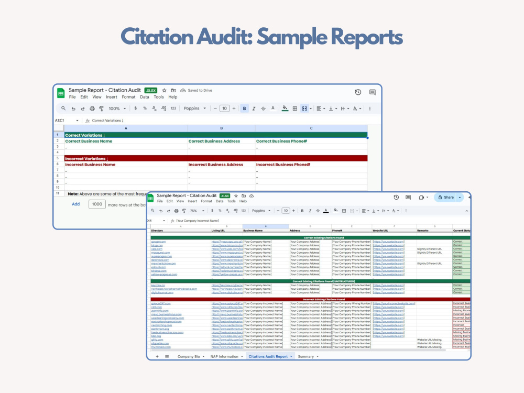Click the print icon in the back window
Screen dimensions: 524x393
[x=92, y=108]
